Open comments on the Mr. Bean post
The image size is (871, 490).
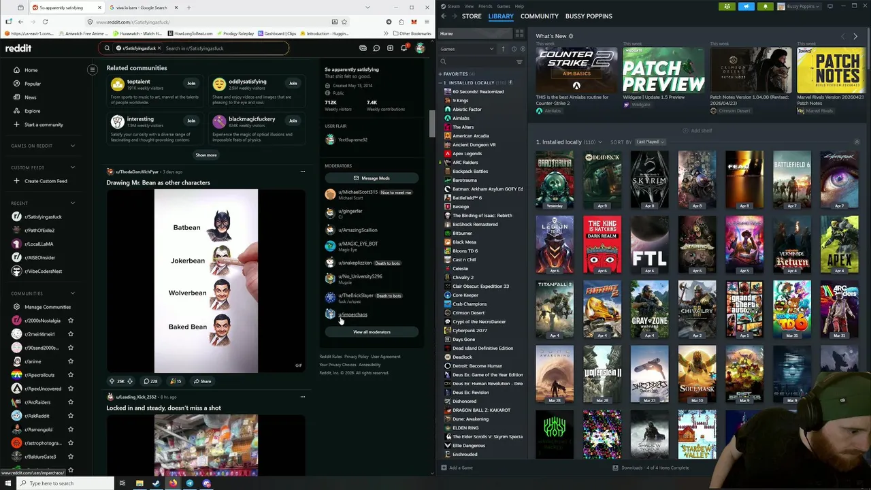point(150,381)
